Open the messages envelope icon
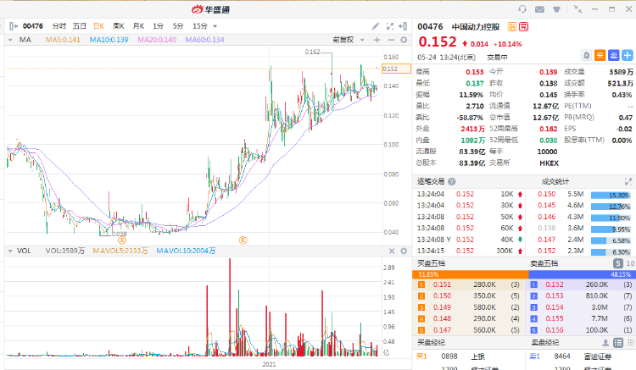636x370 pixels. 539,9
